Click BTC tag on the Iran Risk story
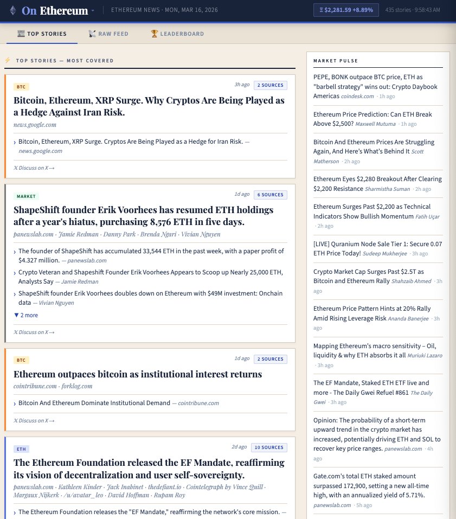The image size is (456, 519). coord(21,87)
